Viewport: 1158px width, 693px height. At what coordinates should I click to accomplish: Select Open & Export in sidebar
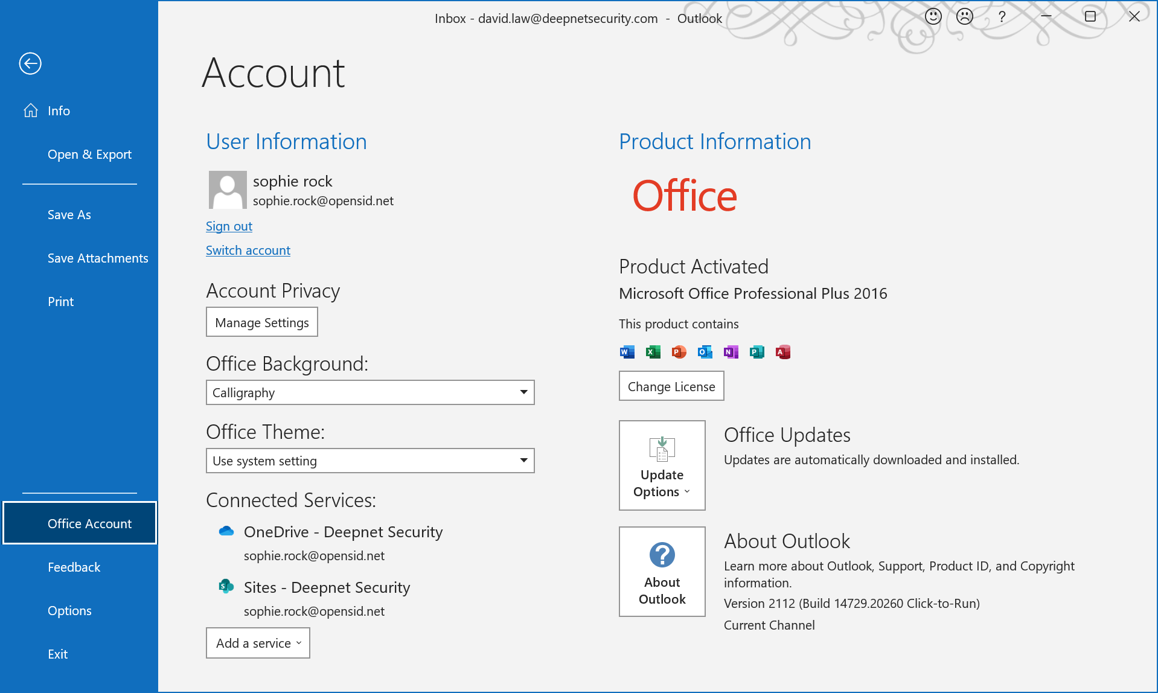pyautogui.click(x=89, y=155)
